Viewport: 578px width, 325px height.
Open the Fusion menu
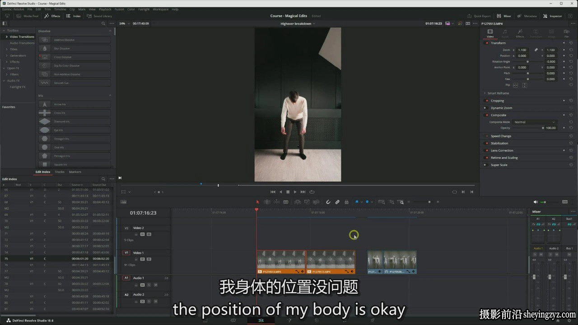[119, 9]
